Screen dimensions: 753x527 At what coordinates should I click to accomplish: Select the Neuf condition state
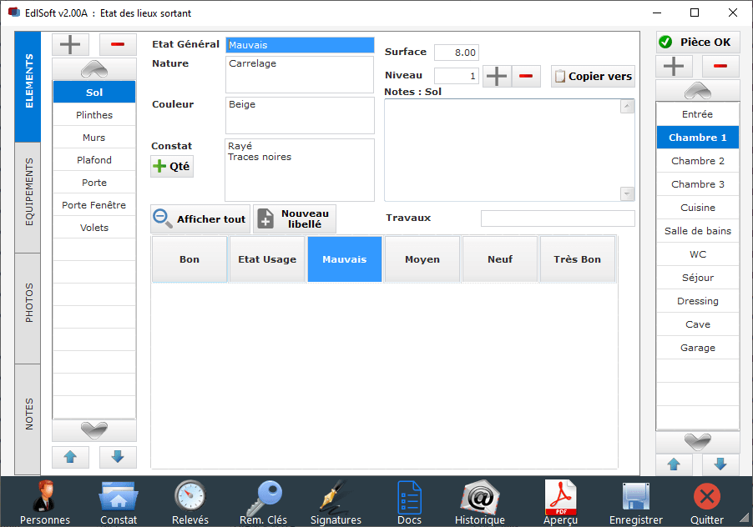point(499,258)
